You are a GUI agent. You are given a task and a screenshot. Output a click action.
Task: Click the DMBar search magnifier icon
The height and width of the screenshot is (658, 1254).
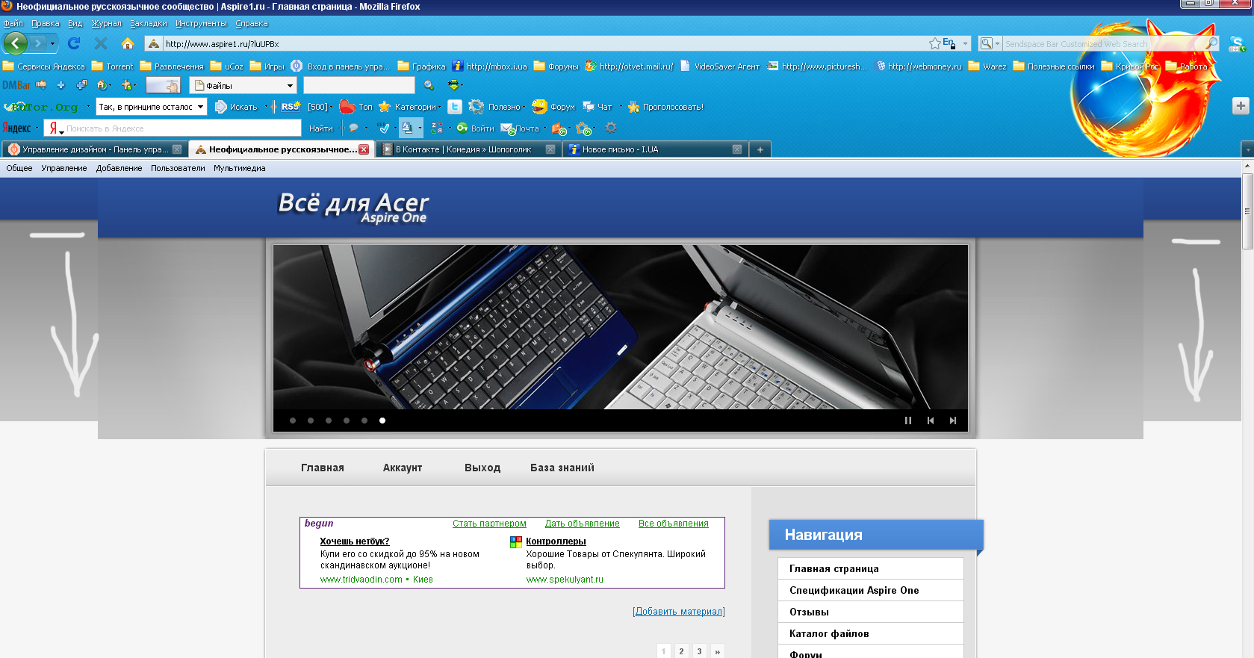coord(429,85)
